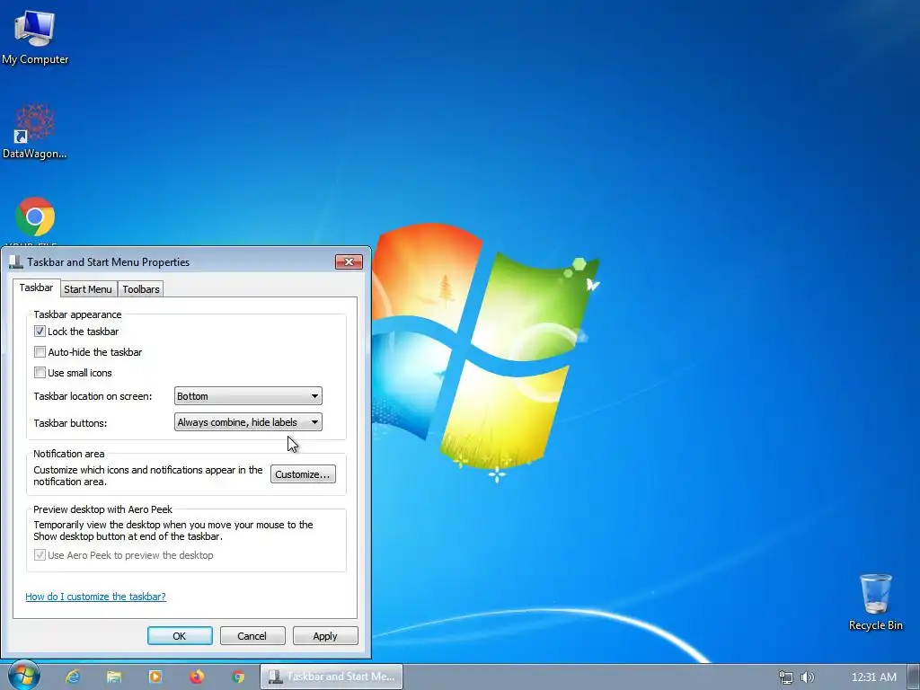Viewport: 920px width, 690px height.
Task: Click the Taskbar and Start Menu taskbar button
Action: (332, 677)
